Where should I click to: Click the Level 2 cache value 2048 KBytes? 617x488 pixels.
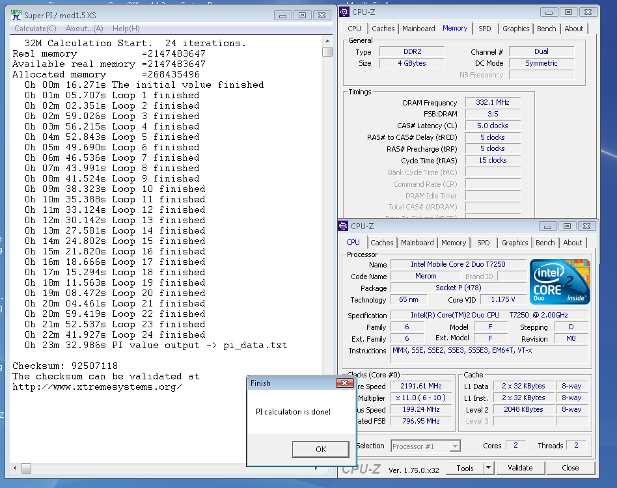[x=523, y=409]
